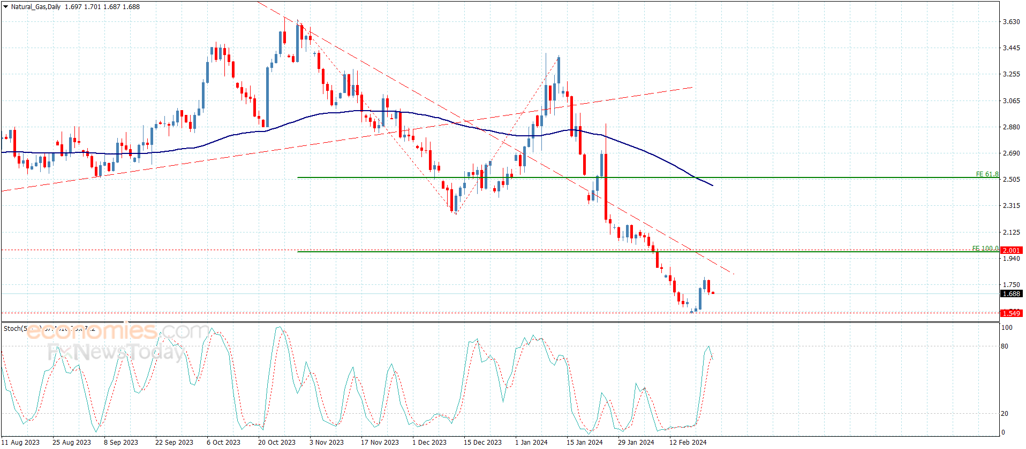
Task: Click the 2.505 price axis label
Action: (x=1011, y=180)
